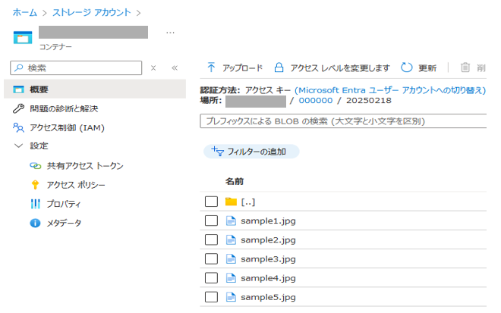This screenshot has width=501, height=313.
Task: Click the filter add funnel icon
Action: (x=218, y=152)
